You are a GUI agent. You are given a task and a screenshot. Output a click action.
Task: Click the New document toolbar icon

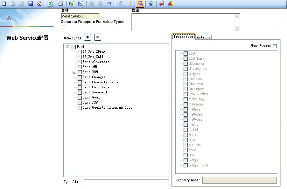[4, 3]
